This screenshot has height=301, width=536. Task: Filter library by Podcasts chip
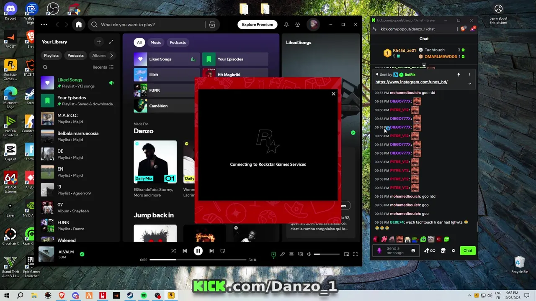pyautogui.click(x=76, y=55)
